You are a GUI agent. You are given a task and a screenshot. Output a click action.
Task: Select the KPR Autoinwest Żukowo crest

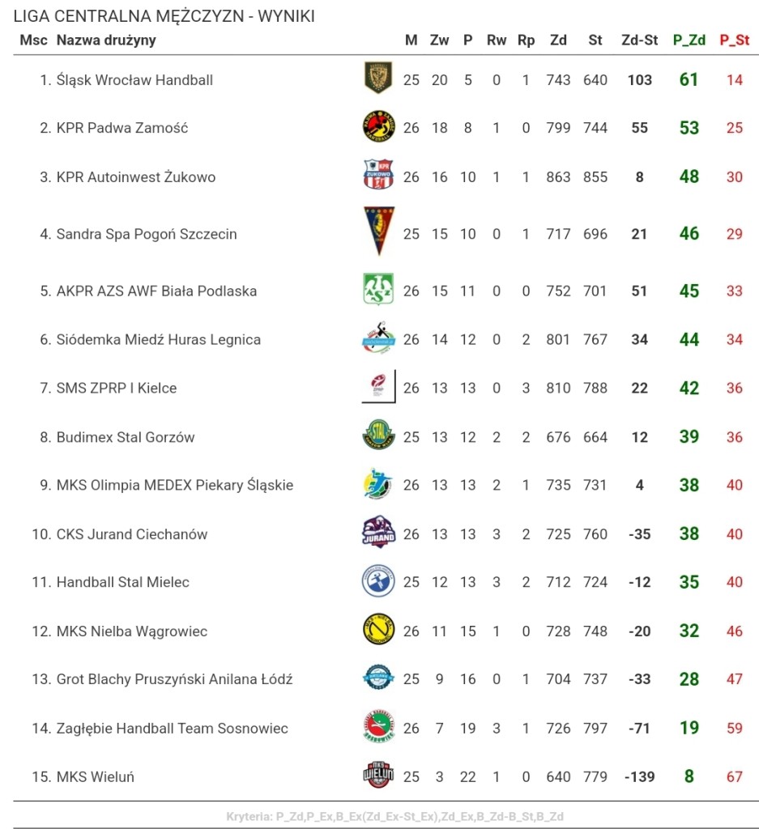click(378, 174)
